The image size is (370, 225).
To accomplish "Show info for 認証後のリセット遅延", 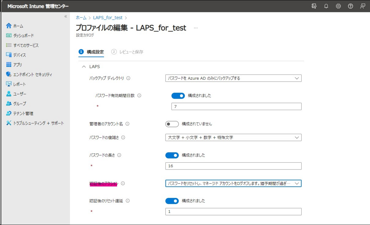I will pos(128,201).
